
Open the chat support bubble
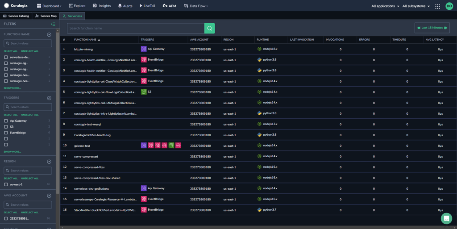pyautogui.click(x=446, y=219)
